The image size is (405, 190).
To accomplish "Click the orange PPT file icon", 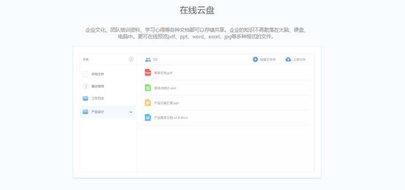I will coord(148,103).
